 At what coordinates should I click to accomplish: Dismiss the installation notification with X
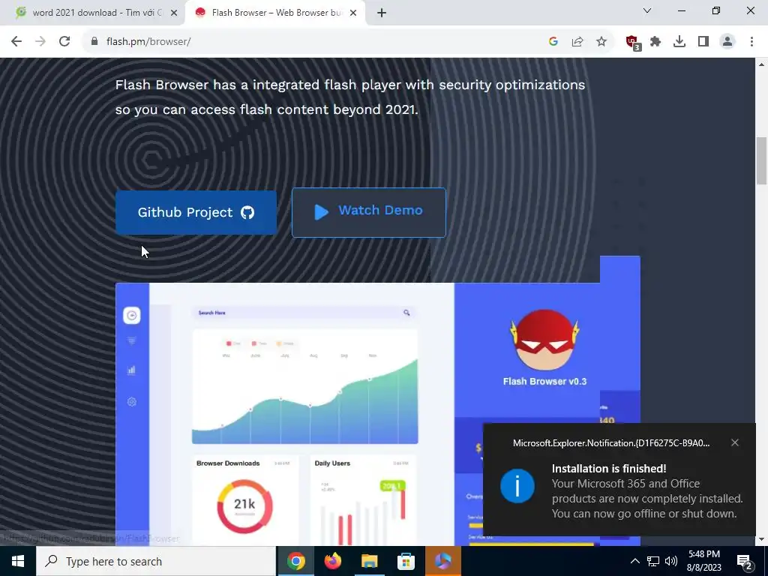click(735, 442)
